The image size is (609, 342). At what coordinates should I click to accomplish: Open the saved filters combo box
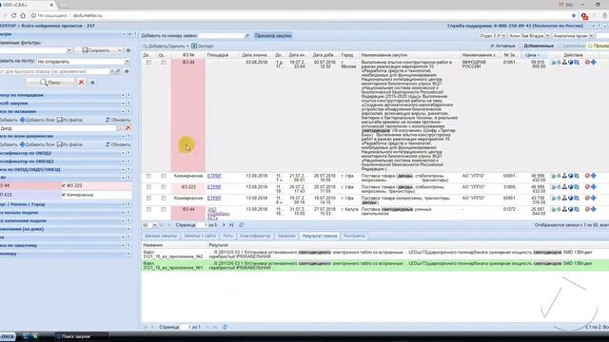click(x=69, y=50)
